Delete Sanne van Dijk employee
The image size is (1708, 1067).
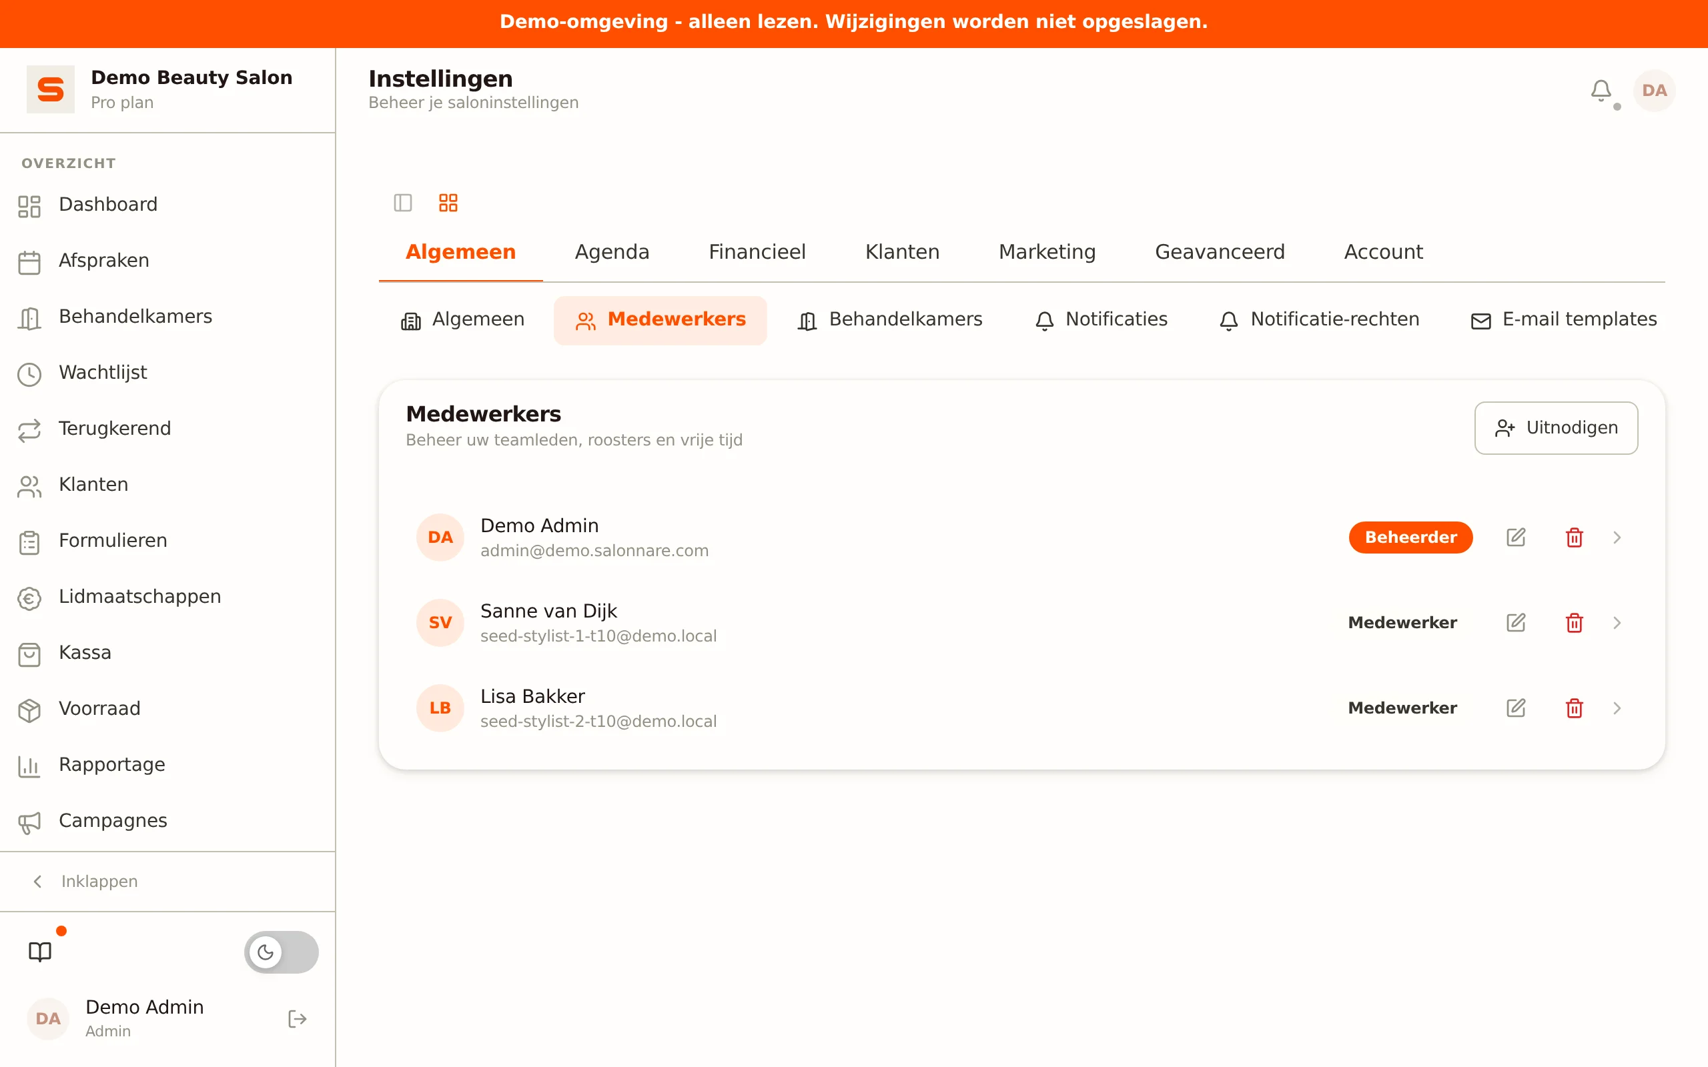tap(1574, 623)
